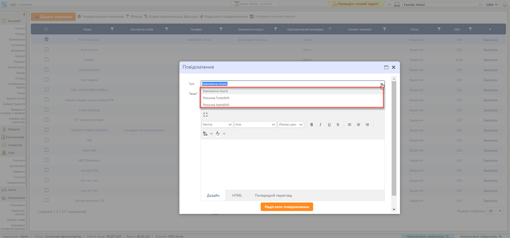This screenshot has width=510, height=238.
Task: Toggle italic formatting in message editor
Action: pos(320,125)
